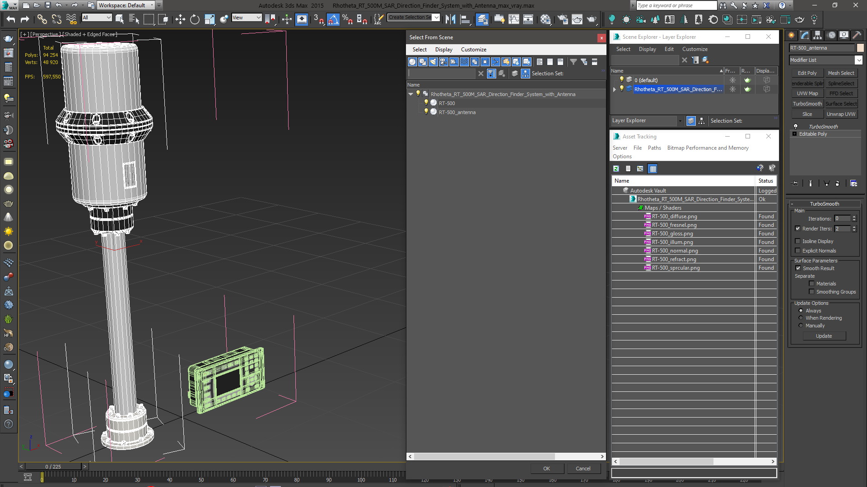Click Cancel in Select From Scene
This screenshot has height=487, width=867.
click(583, 469)
